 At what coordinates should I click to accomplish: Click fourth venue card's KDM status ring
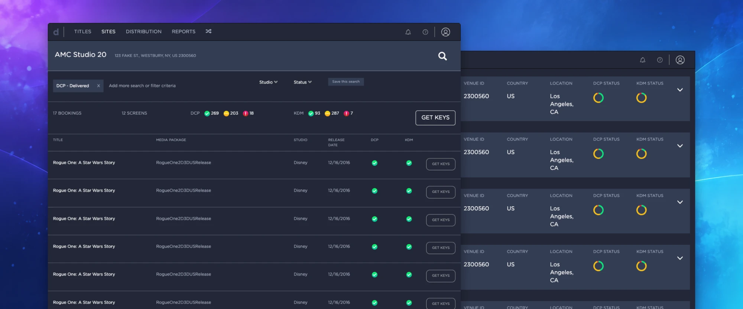point(641,266)
